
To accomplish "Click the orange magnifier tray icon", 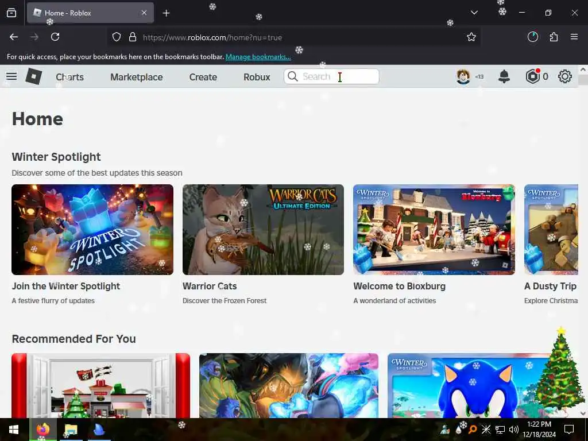I will (473, 430).
